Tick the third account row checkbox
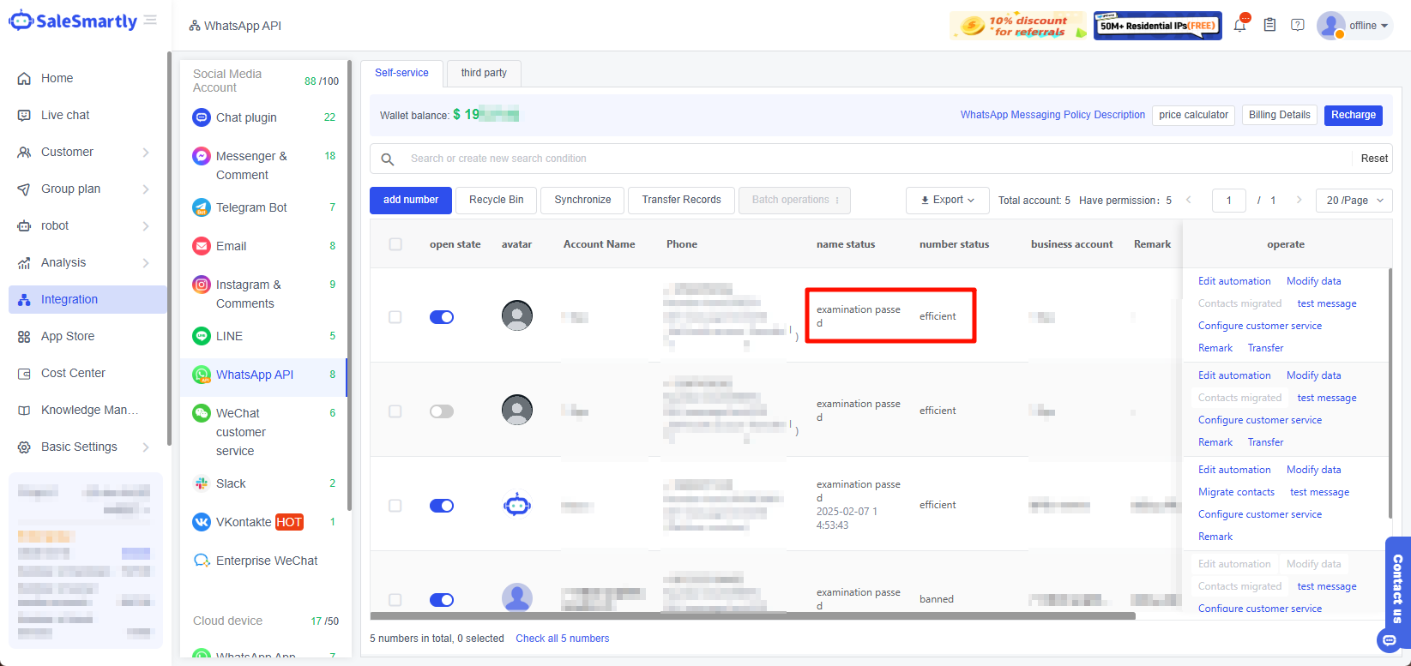The height and width of the screenshot is (666, 1411). [395, 506]
